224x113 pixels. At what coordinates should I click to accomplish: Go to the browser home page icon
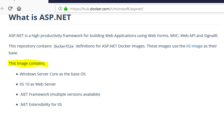click(x=19, y=9)
